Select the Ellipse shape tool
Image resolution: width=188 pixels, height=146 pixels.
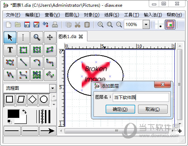[x=37, y=50]
